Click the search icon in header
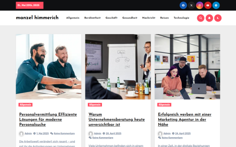 click(x=201, y=18)
